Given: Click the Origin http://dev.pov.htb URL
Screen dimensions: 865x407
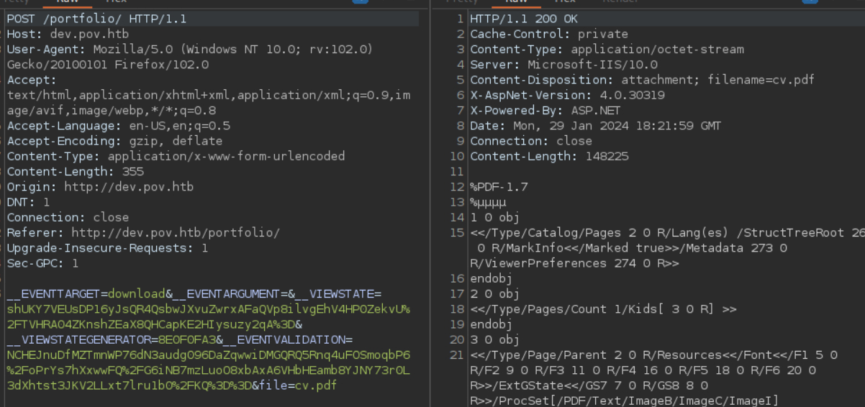Looking at the screenshot, I should click(x=129, y=187).
